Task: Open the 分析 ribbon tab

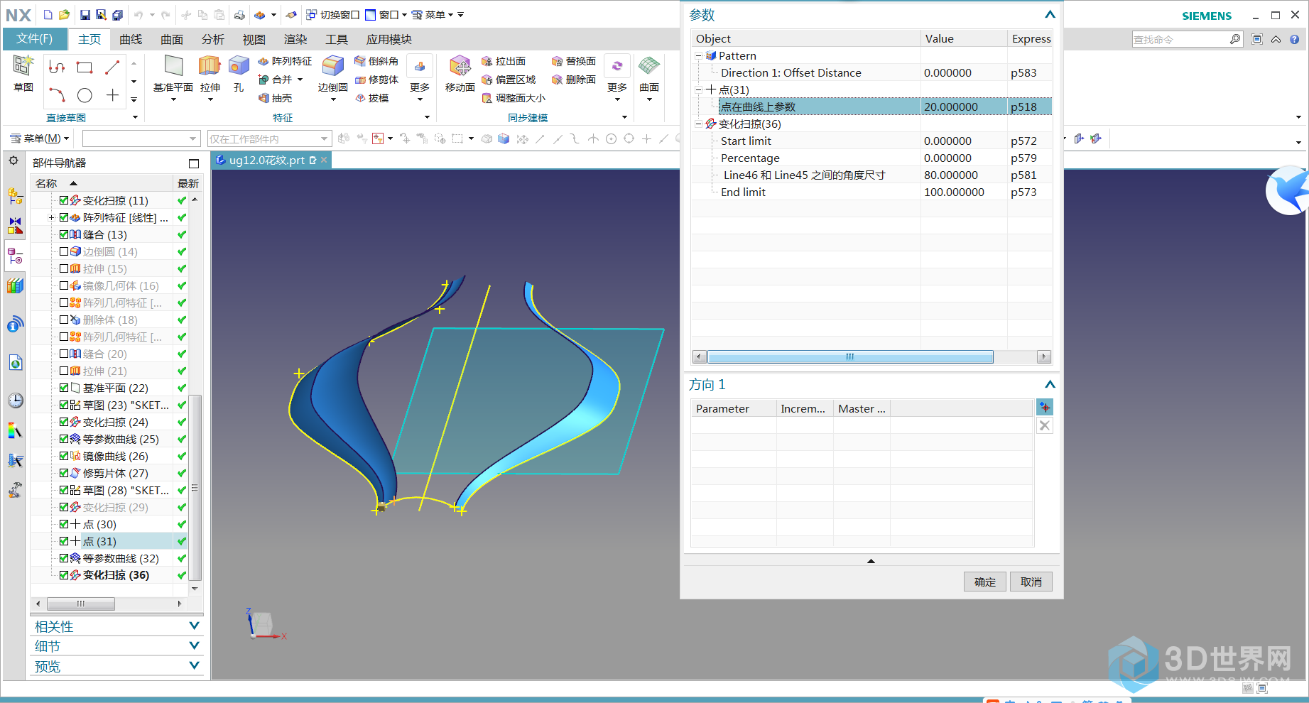Action: pyautogui.click(x=213, y=40)
